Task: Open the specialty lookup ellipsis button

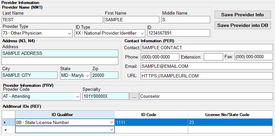Action: 134,96
